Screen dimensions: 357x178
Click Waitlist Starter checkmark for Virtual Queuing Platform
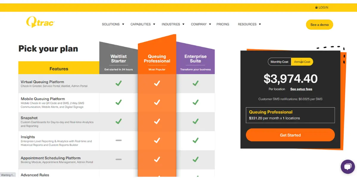point(118,83)
